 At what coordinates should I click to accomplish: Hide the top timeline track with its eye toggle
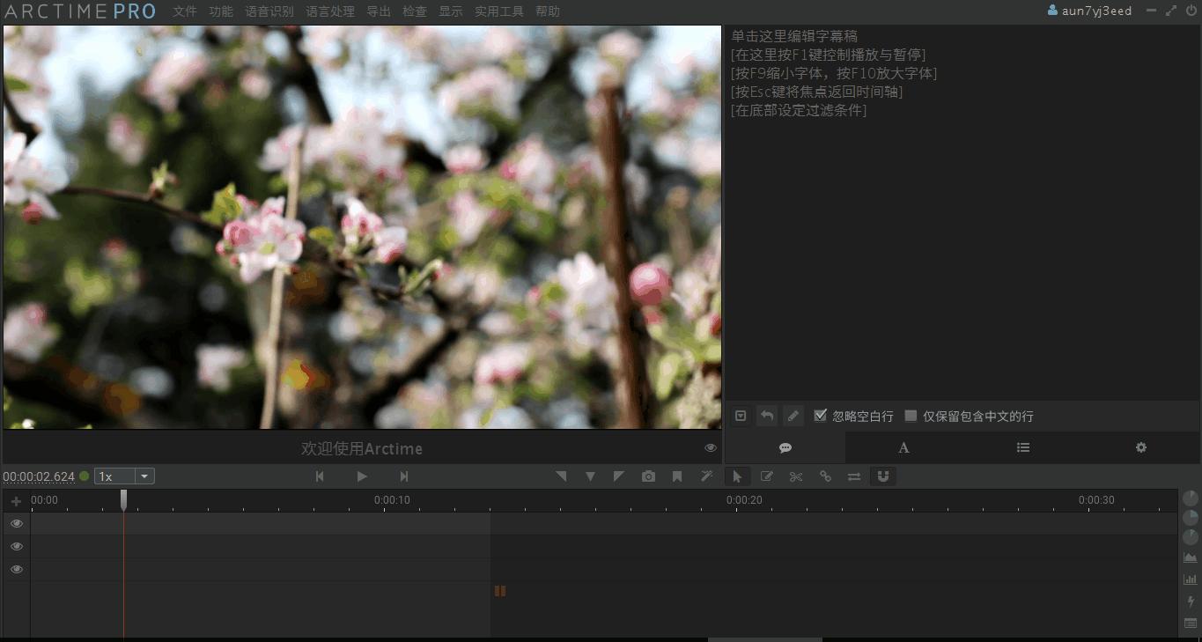coord(16,523)
